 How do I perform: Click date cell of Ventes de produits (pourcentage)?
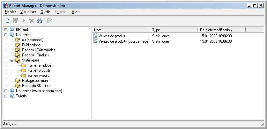point(216,41)
